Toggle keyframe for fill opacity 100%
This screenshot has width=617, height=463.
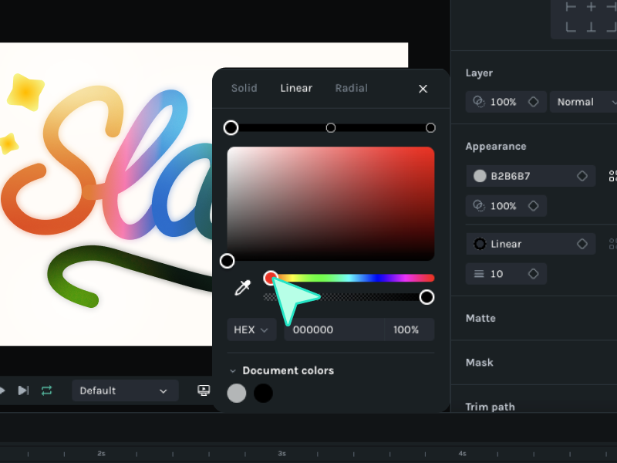tap(533, 206)
